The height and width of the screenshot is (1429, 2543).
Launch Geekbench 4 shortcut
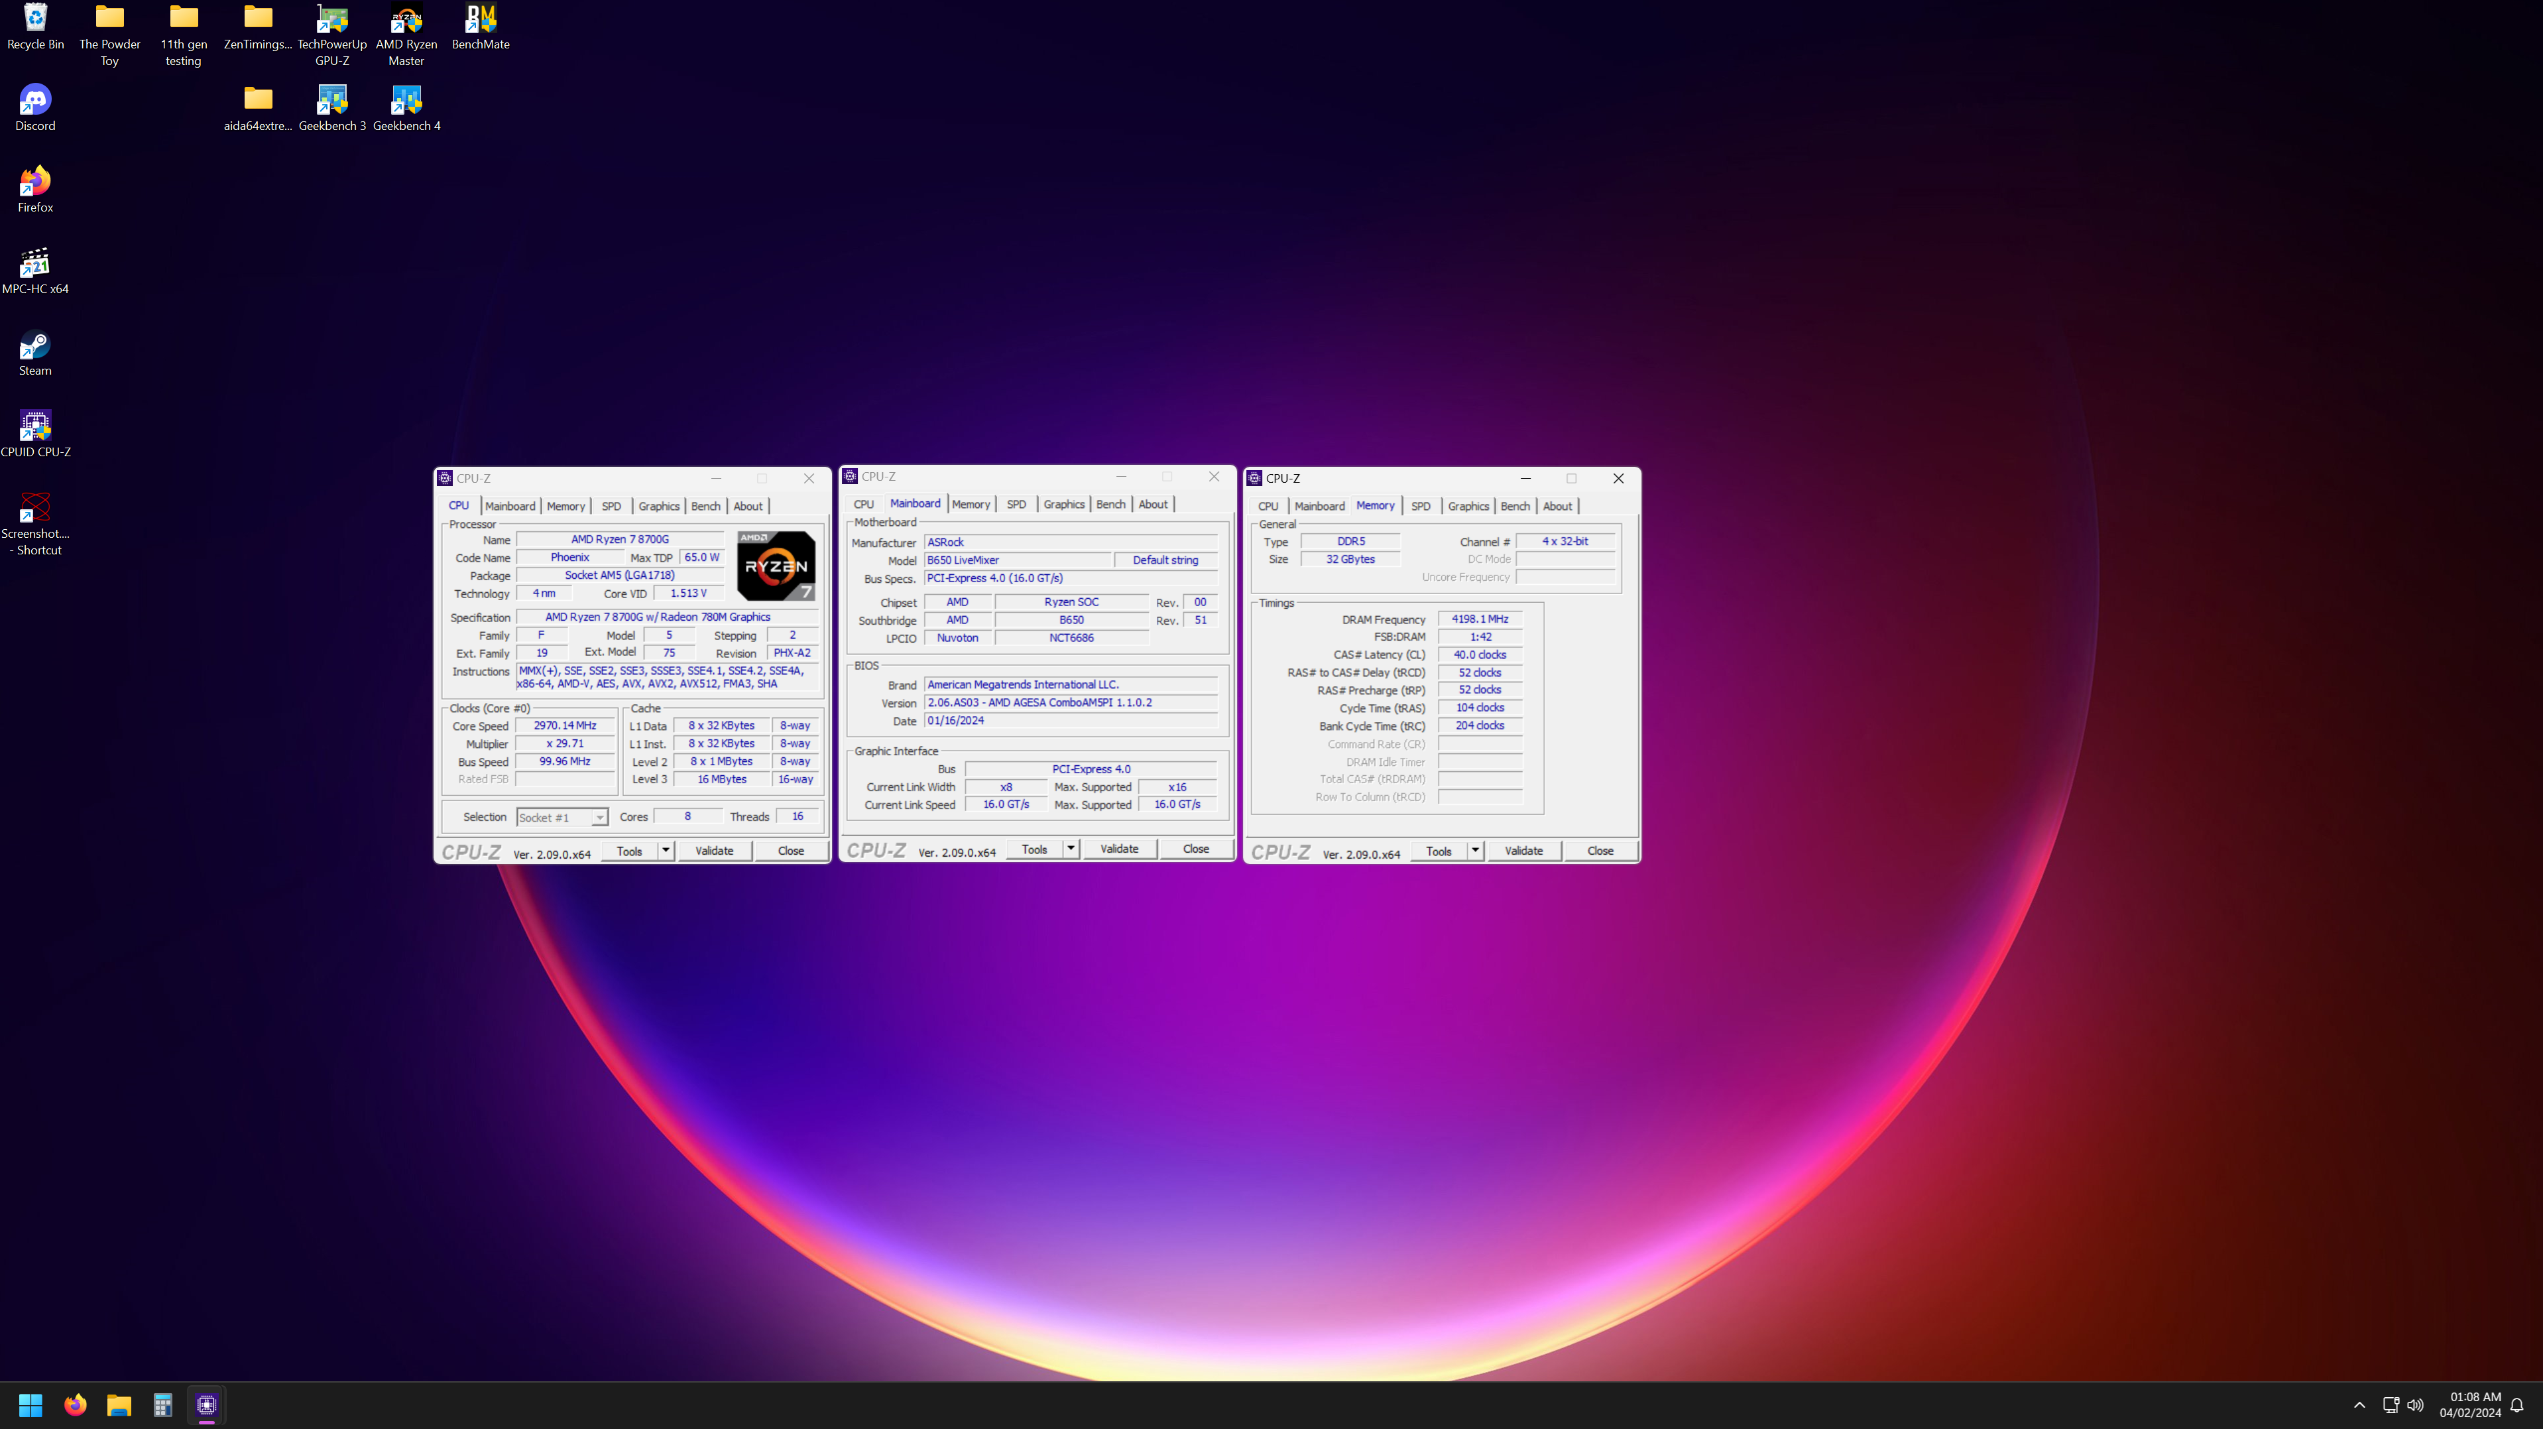point(406,107)
